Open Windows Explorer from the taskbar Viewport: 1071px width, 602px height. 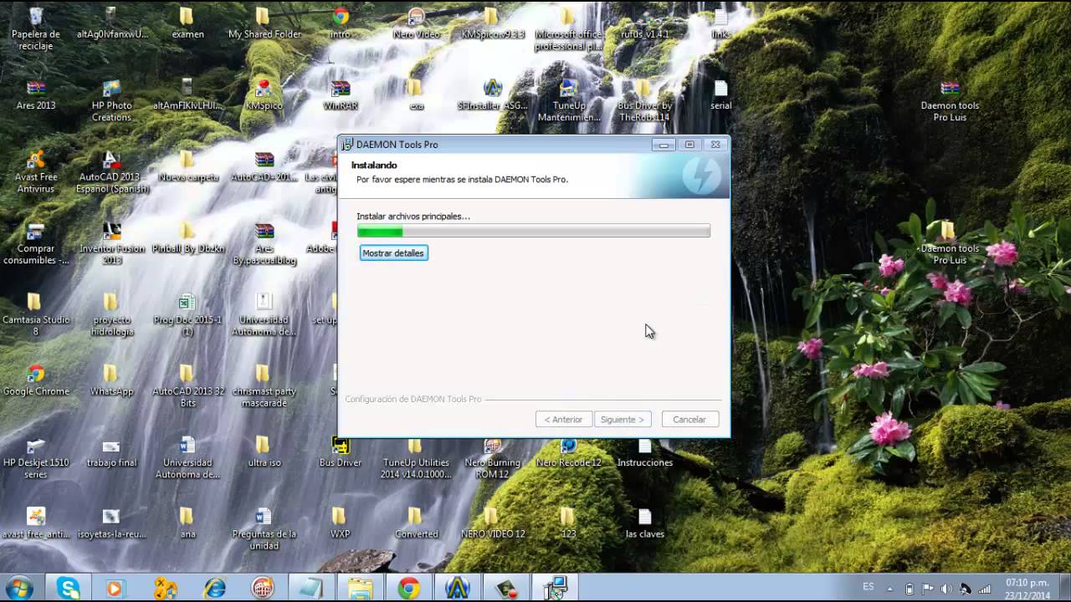tap(361, 588)
